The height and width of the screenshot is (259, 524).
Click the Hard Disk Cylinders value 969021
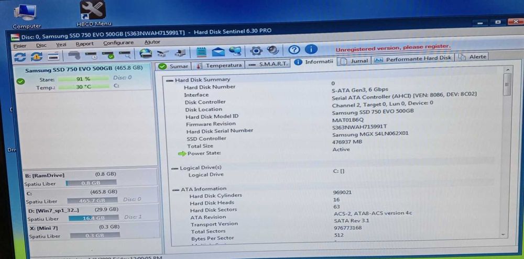342,193
